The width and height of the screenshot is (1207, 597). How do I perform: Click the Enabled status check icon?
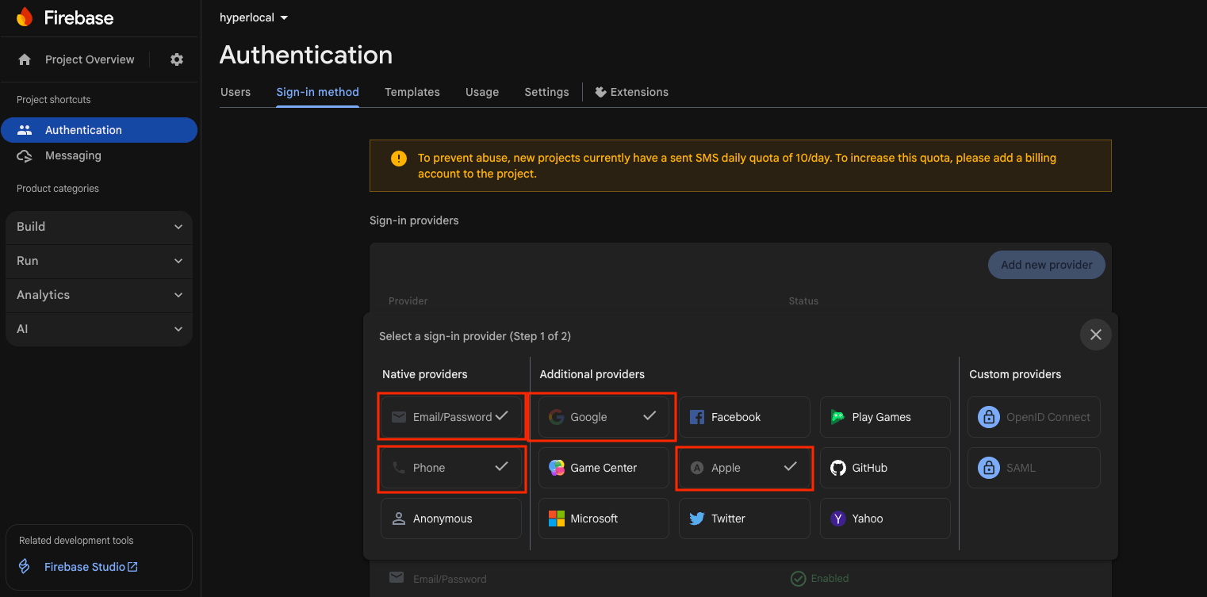[x=799, y=579]
